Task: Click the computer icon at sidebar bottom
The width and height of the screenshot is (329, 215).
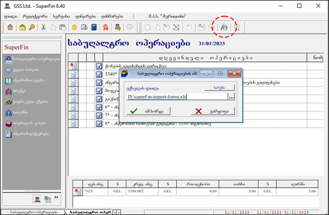Action: pos(37,199)
